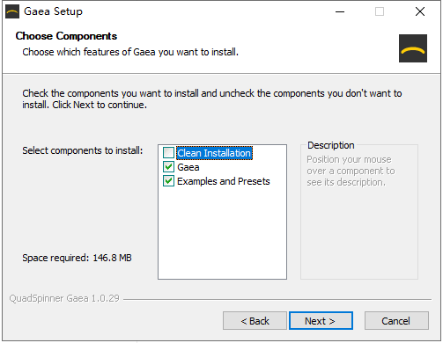Screen dimensions: 443x343
Task: Click the Gaea Setup title text
Action: (53, 11)
